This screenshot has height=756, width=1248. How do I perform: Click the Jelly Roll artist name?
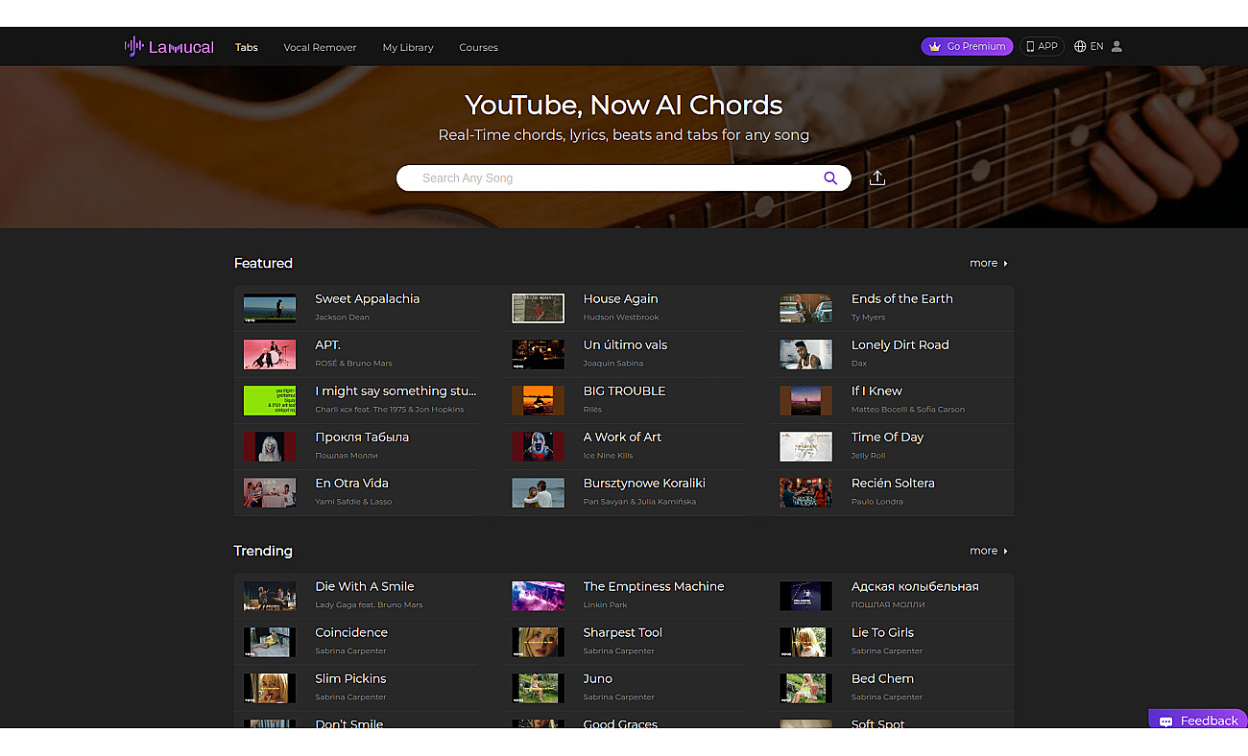tap(869, 456)
